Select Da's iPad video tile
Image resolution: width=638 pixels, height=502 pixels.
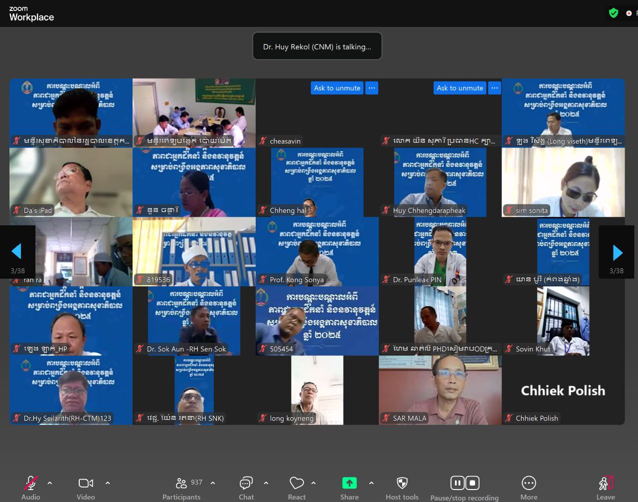tap(71, 182)
